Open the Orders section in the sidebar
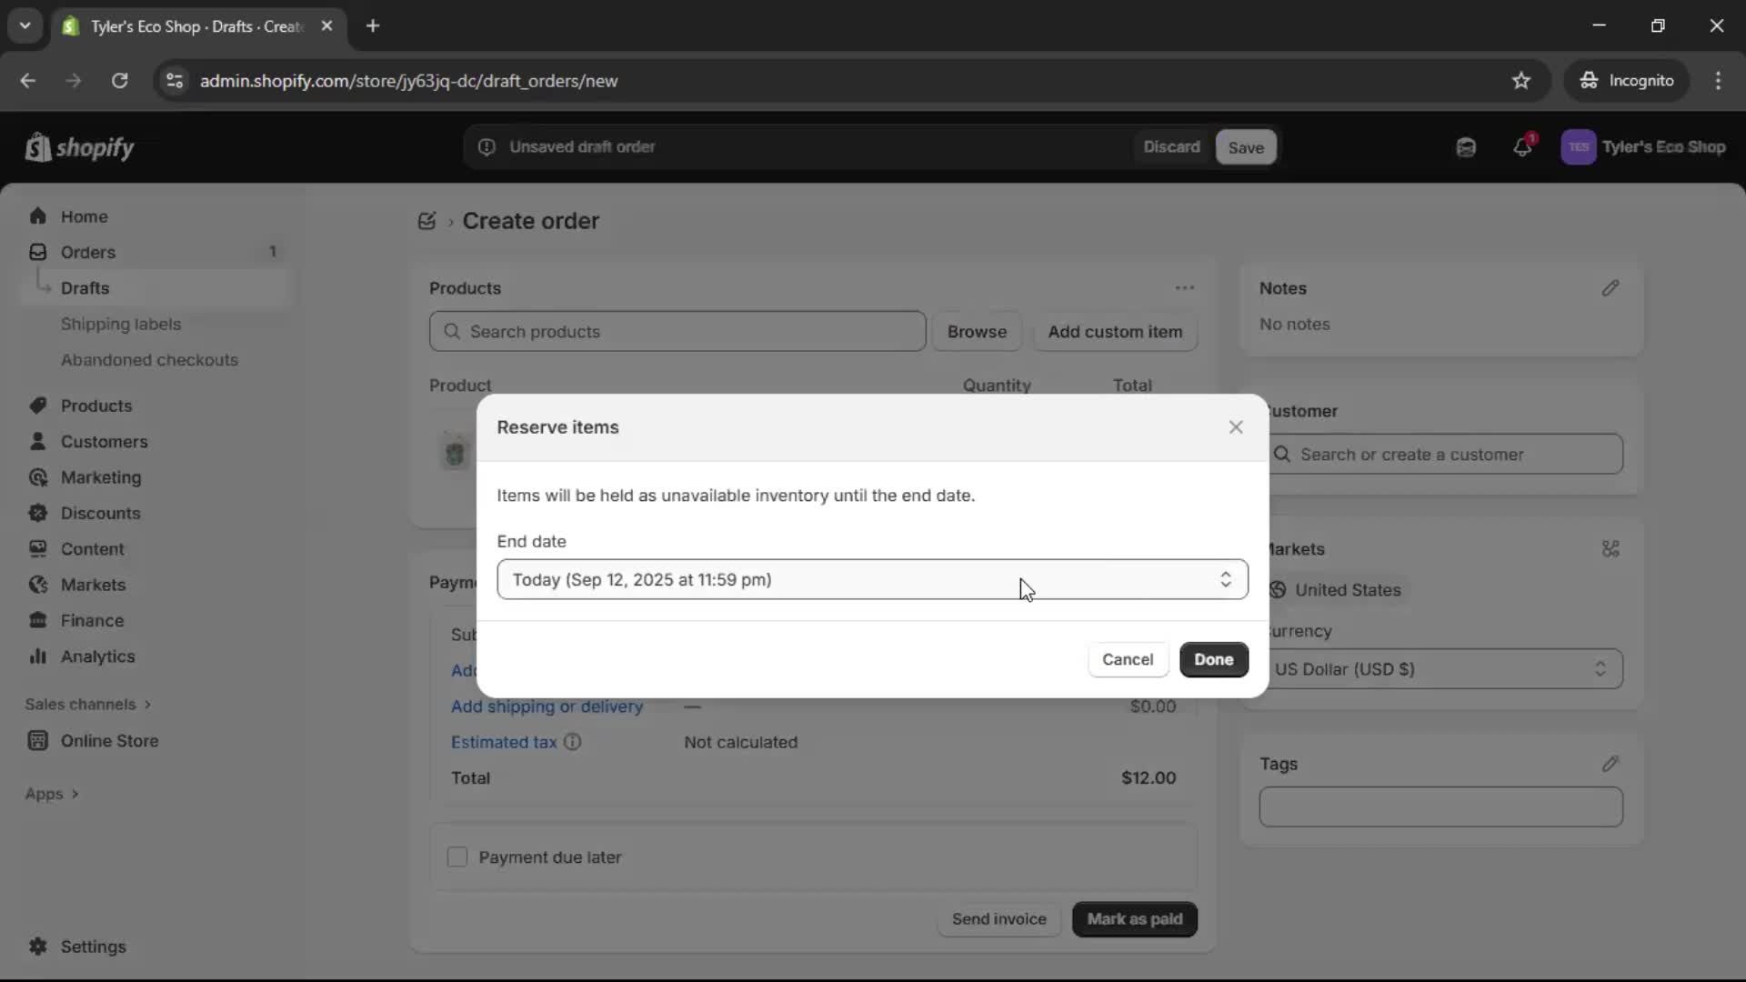This screenshot has height=982, width=1746. [x=88, y=252]
